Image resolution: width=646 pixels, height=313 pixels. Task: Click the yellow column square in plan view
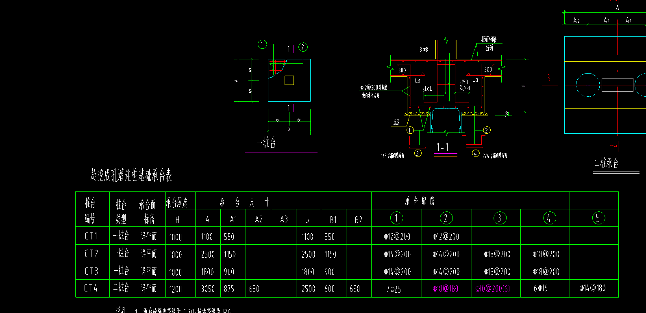[x=289, y=80]
